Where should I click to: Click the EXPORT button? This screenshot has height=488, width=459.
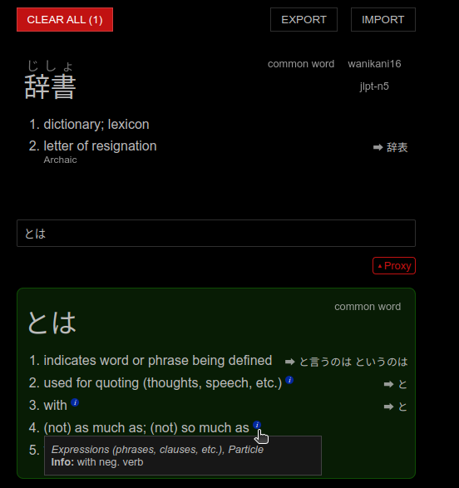tap(304, 20)
